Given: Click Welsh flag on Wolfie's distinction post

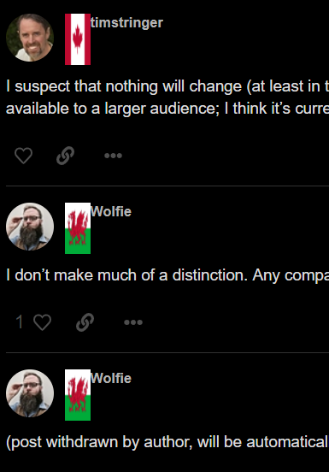Looking at the screenshot, I should tap(78, 228).
